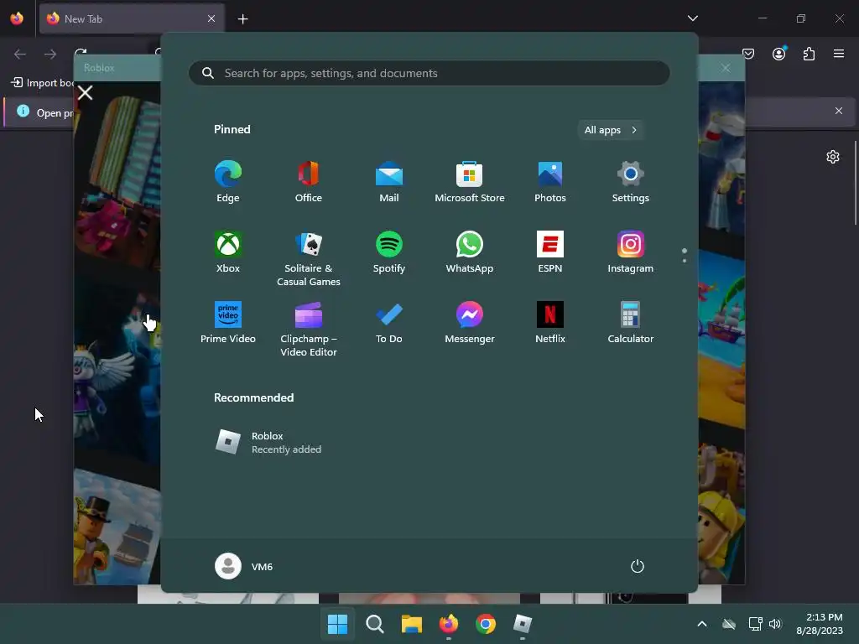
Task: Open the Calculator app
Action: tap(631, 323)
